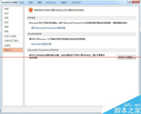Click the 信任中心设置 button
Viewport: 141px width, 114px height.
[127, 57]
